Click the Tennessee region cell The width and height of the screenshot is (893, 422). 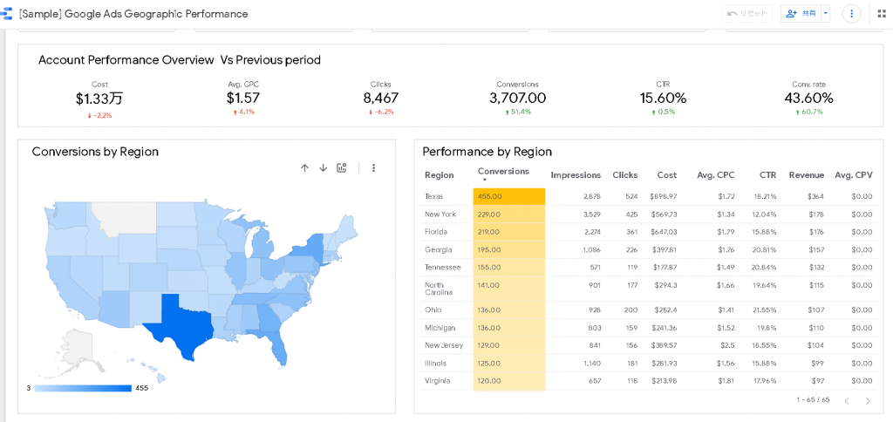pyautogui.click(x=443, y=267)
